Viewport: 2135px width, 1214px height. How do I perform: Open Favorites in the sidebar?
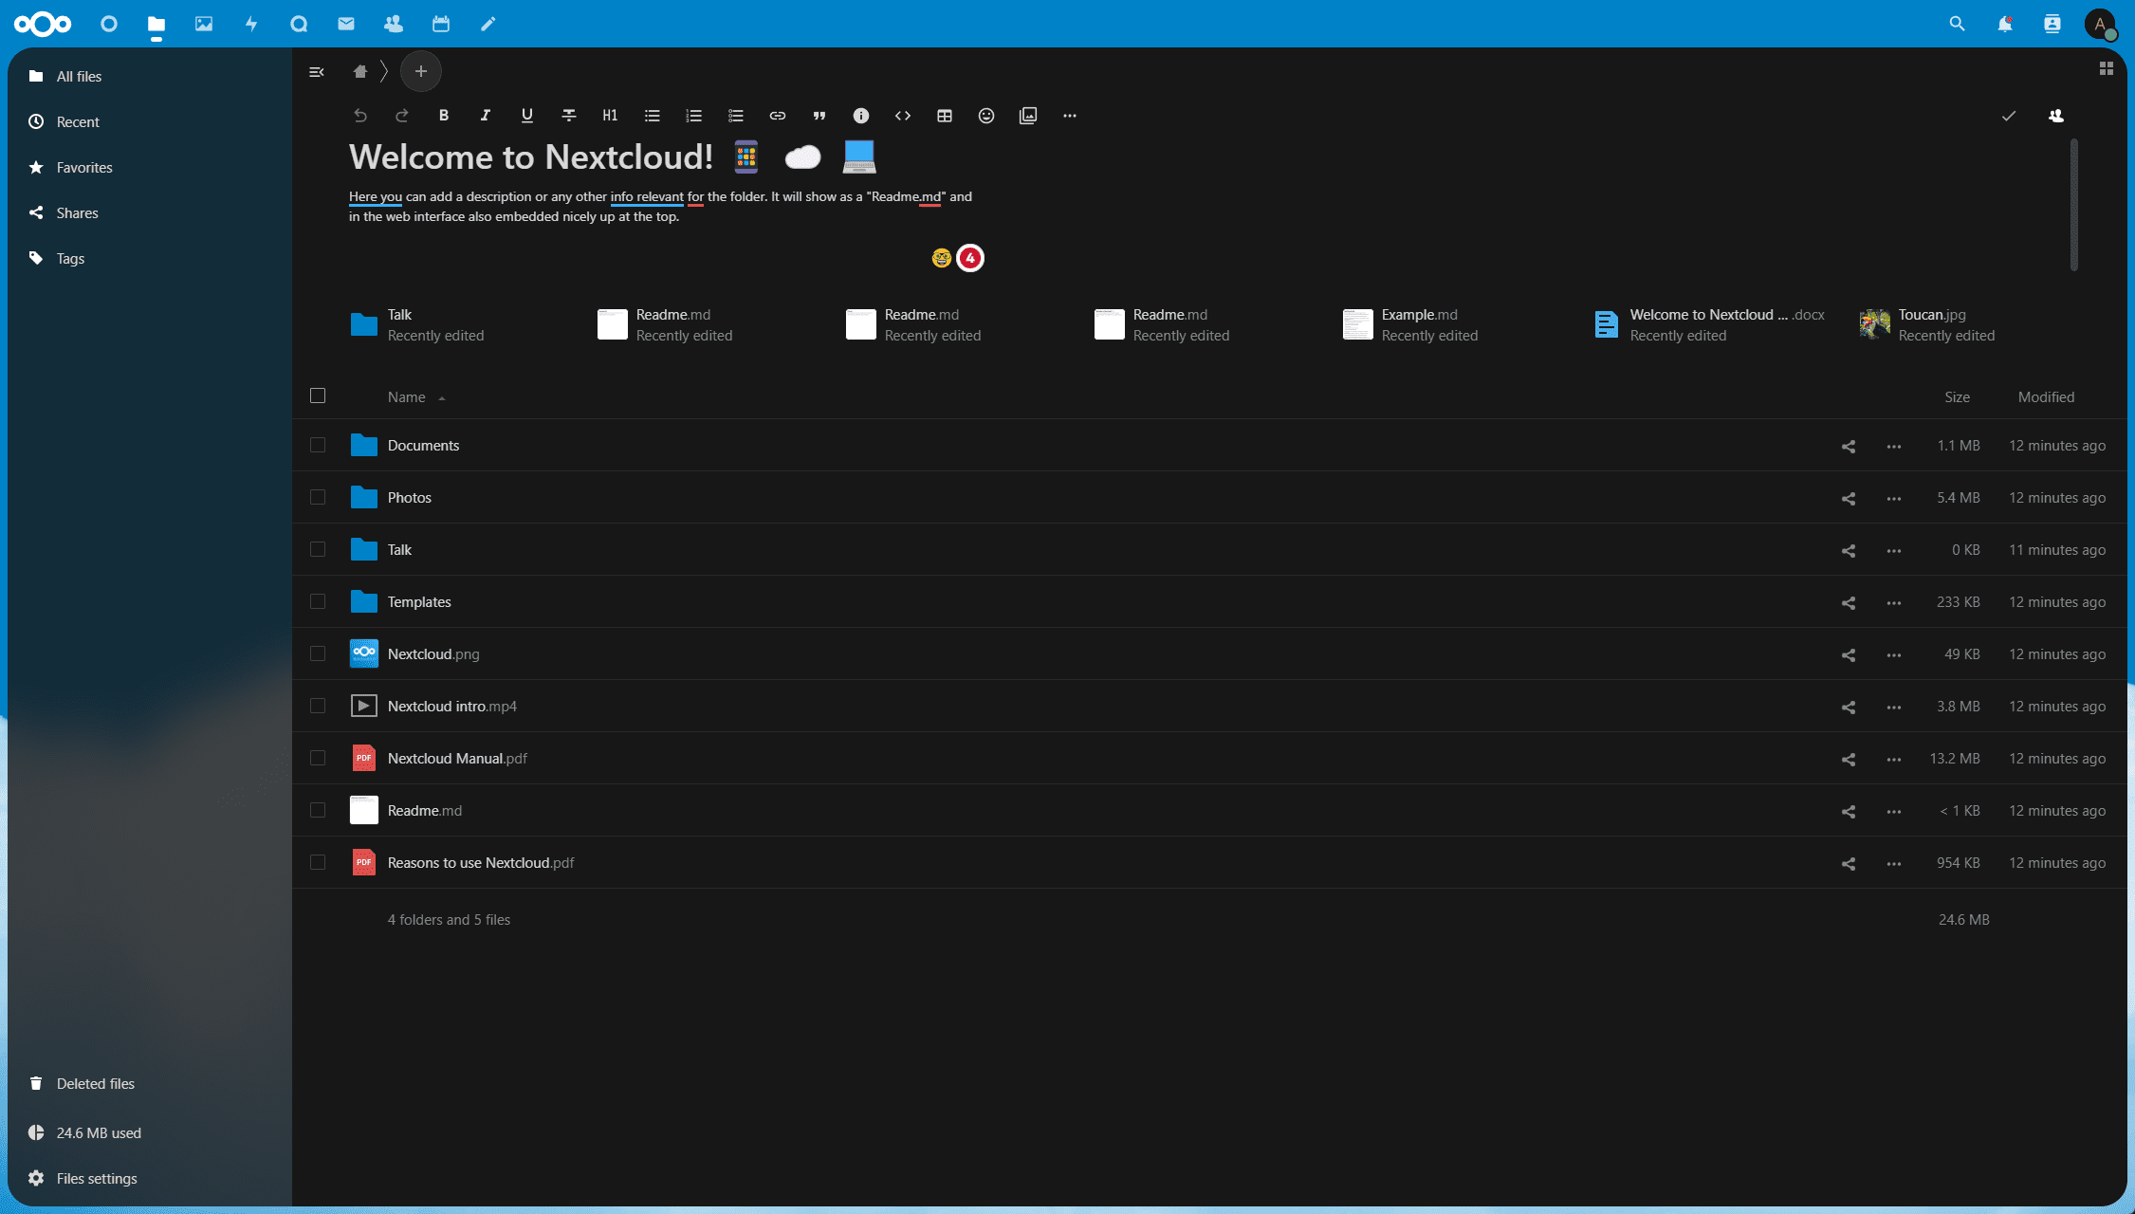click(x=84, y=167)
